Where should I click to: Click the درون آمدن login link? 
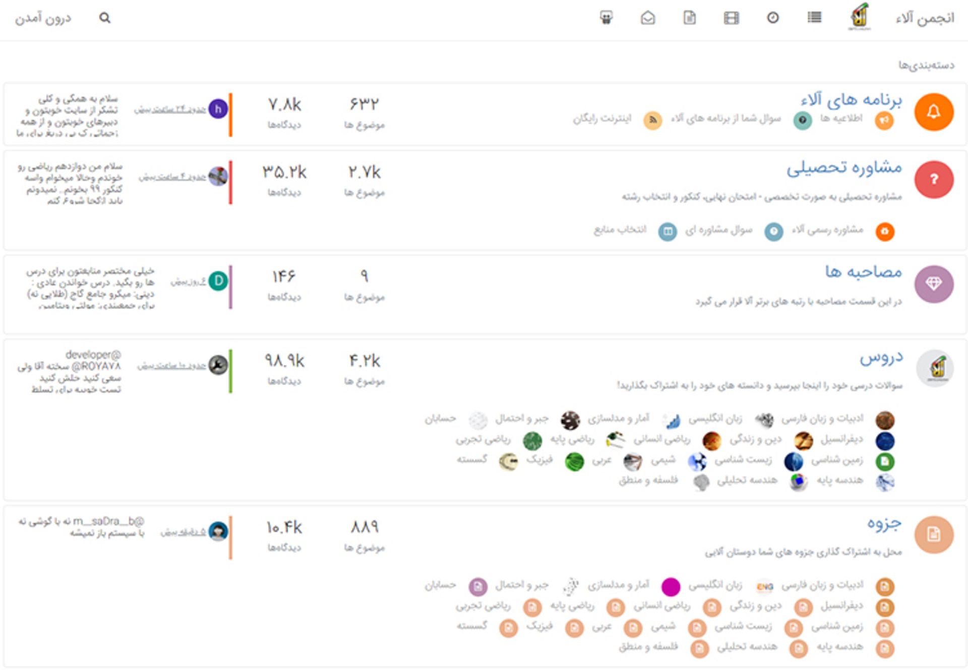[43, 19]
